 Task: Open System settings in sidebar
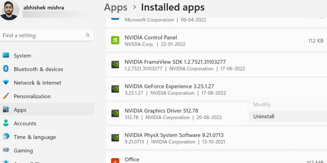pos(47,55)
